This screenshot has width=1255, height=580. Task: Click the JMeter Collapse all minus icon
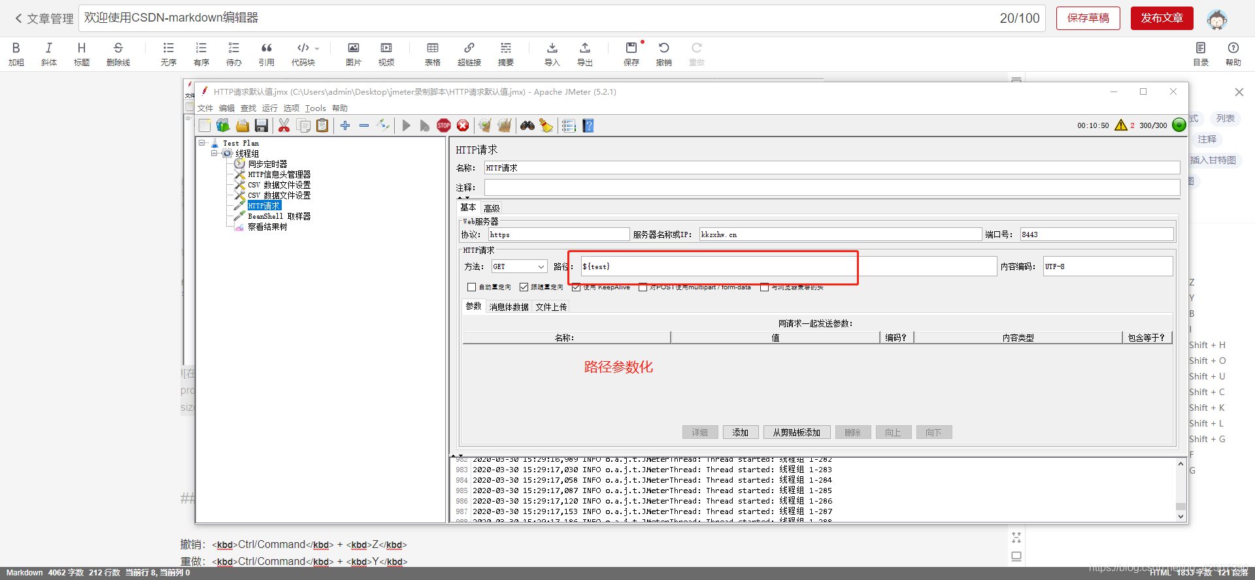(364, 125)
